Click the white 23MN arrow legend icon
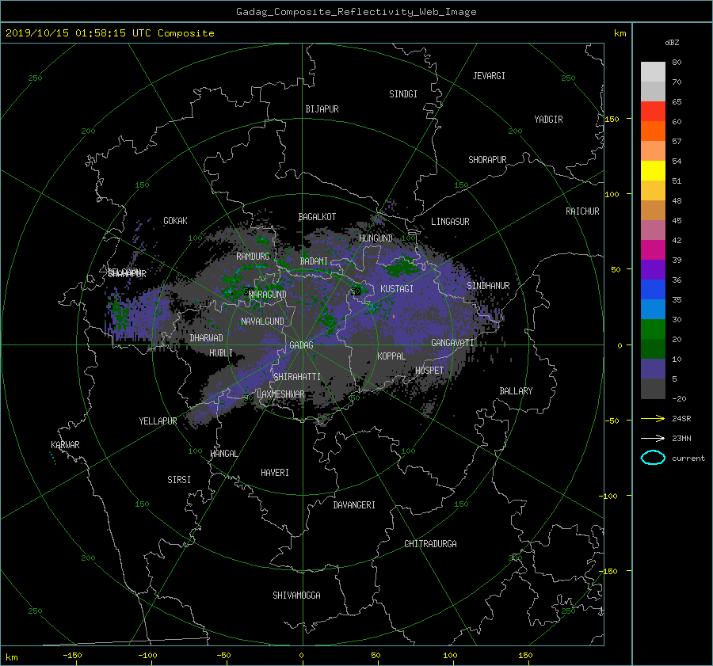The image size is (713, 666). point(653,438)
